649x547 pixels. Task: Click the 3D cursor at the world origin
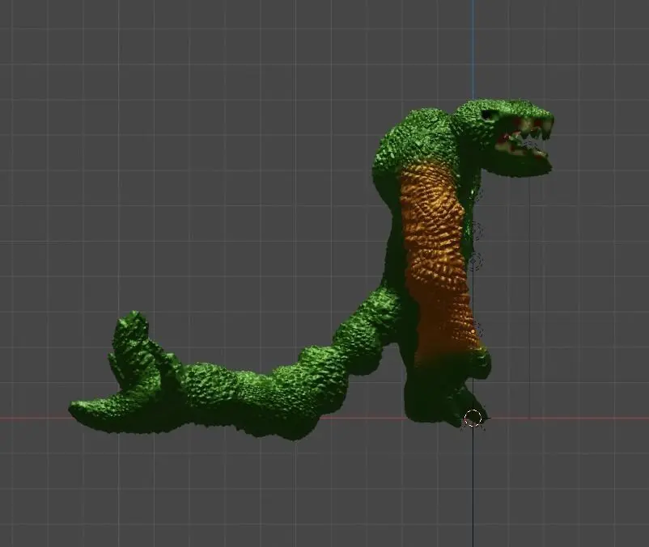(473, 418)
